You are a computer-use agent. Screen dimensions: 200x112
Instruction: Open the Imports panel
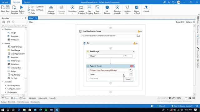point(52,98)
